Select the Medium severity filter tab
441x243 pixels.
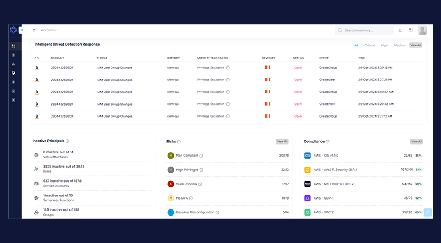(400, 45)
